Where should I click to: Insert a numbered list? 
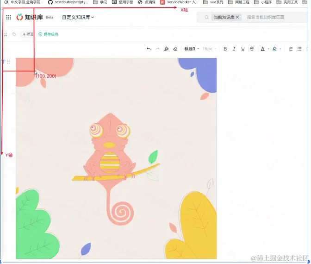click(x=291, y=49)
